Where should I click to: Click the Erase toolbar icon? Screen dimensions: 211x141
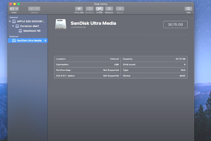(100, 9)
